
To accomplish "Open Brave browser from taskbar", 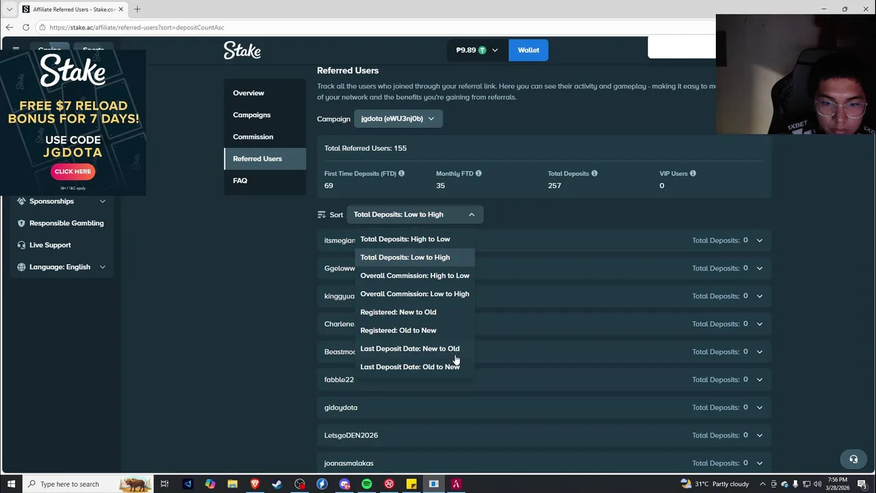I will coord(255,484).
